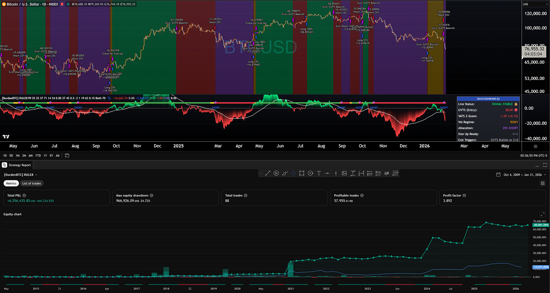
Task: Set the chart range to YTD
Action: point(38,155)
